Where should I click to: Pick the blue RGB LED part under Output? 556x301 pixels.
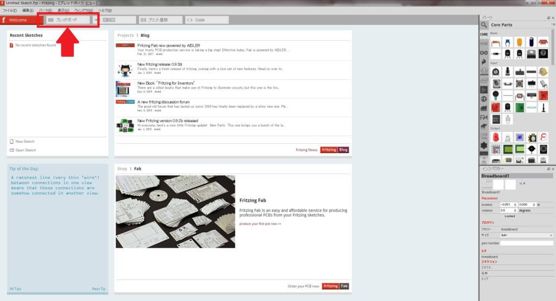click(520, 137)
